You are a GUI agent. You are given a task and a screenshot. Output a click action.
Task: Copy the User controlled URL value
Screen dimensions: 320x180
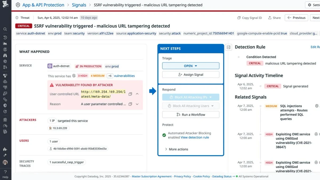pos(130,94)
